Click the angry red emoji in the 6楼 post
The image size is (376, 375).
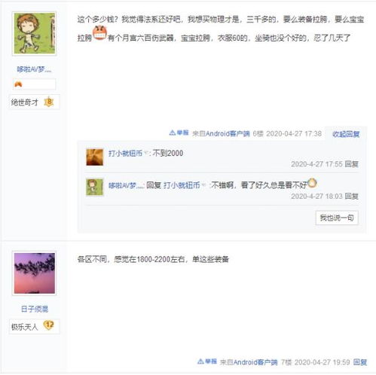tap(99, 33)
